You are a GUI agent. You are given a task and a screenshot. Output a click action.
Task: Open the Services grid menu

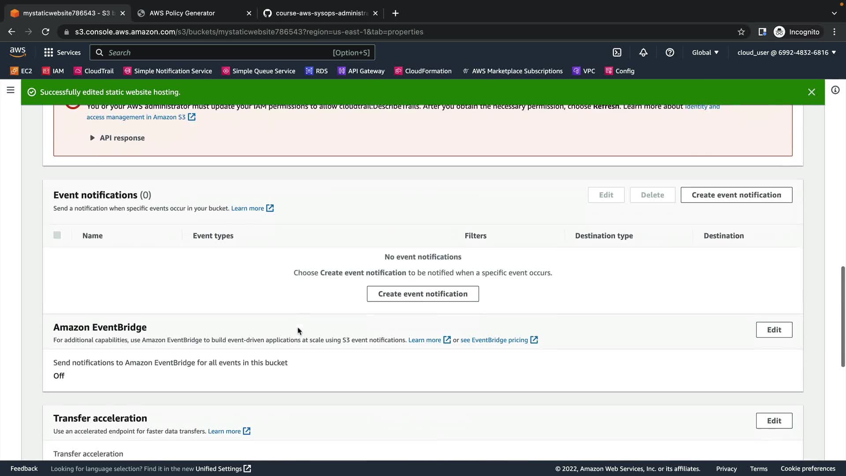coord(62,52)
